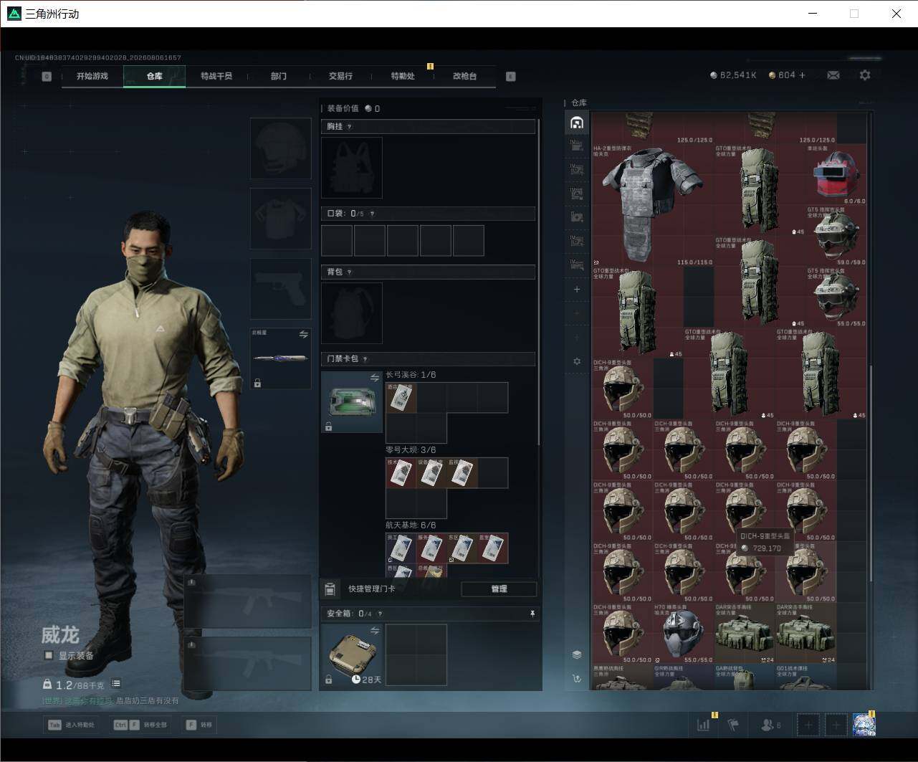The width and height of the screenshot is (918, 762).
Task: Click the 转移 F button
Action: click(199, 725)
